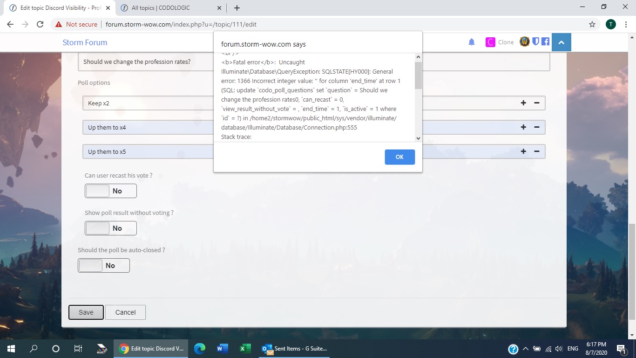Open the World of Warcraft icon link
The width and height of the screenshot is (636, 358).
(525, 42)
